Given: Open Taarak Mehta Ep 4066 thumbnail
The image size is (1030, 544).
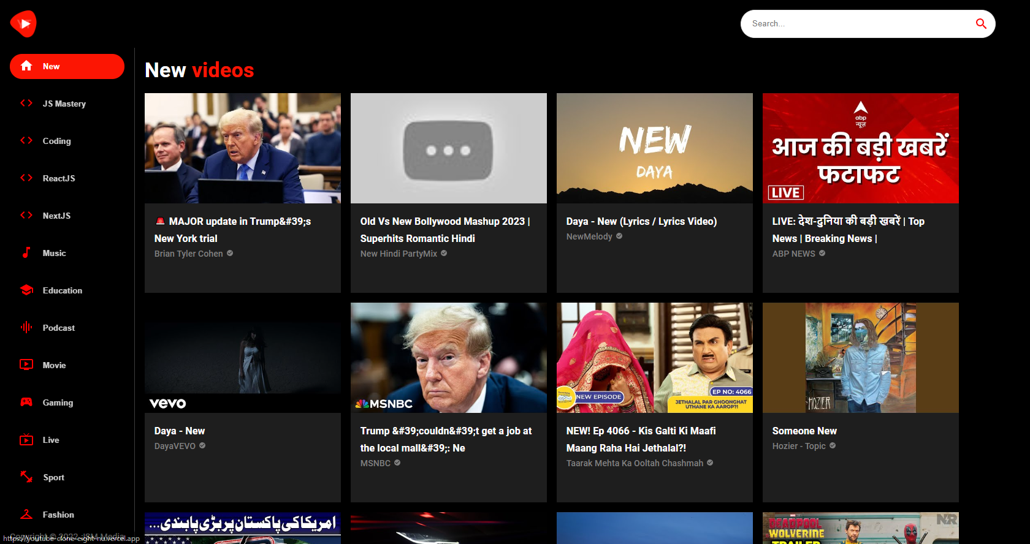Looking at the screenshot, I should point(655,358).
